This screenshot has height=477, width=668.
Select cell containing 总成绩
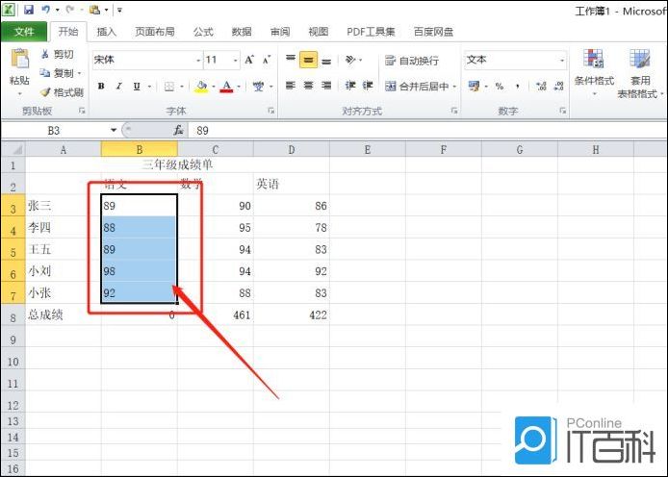point(64,314)
